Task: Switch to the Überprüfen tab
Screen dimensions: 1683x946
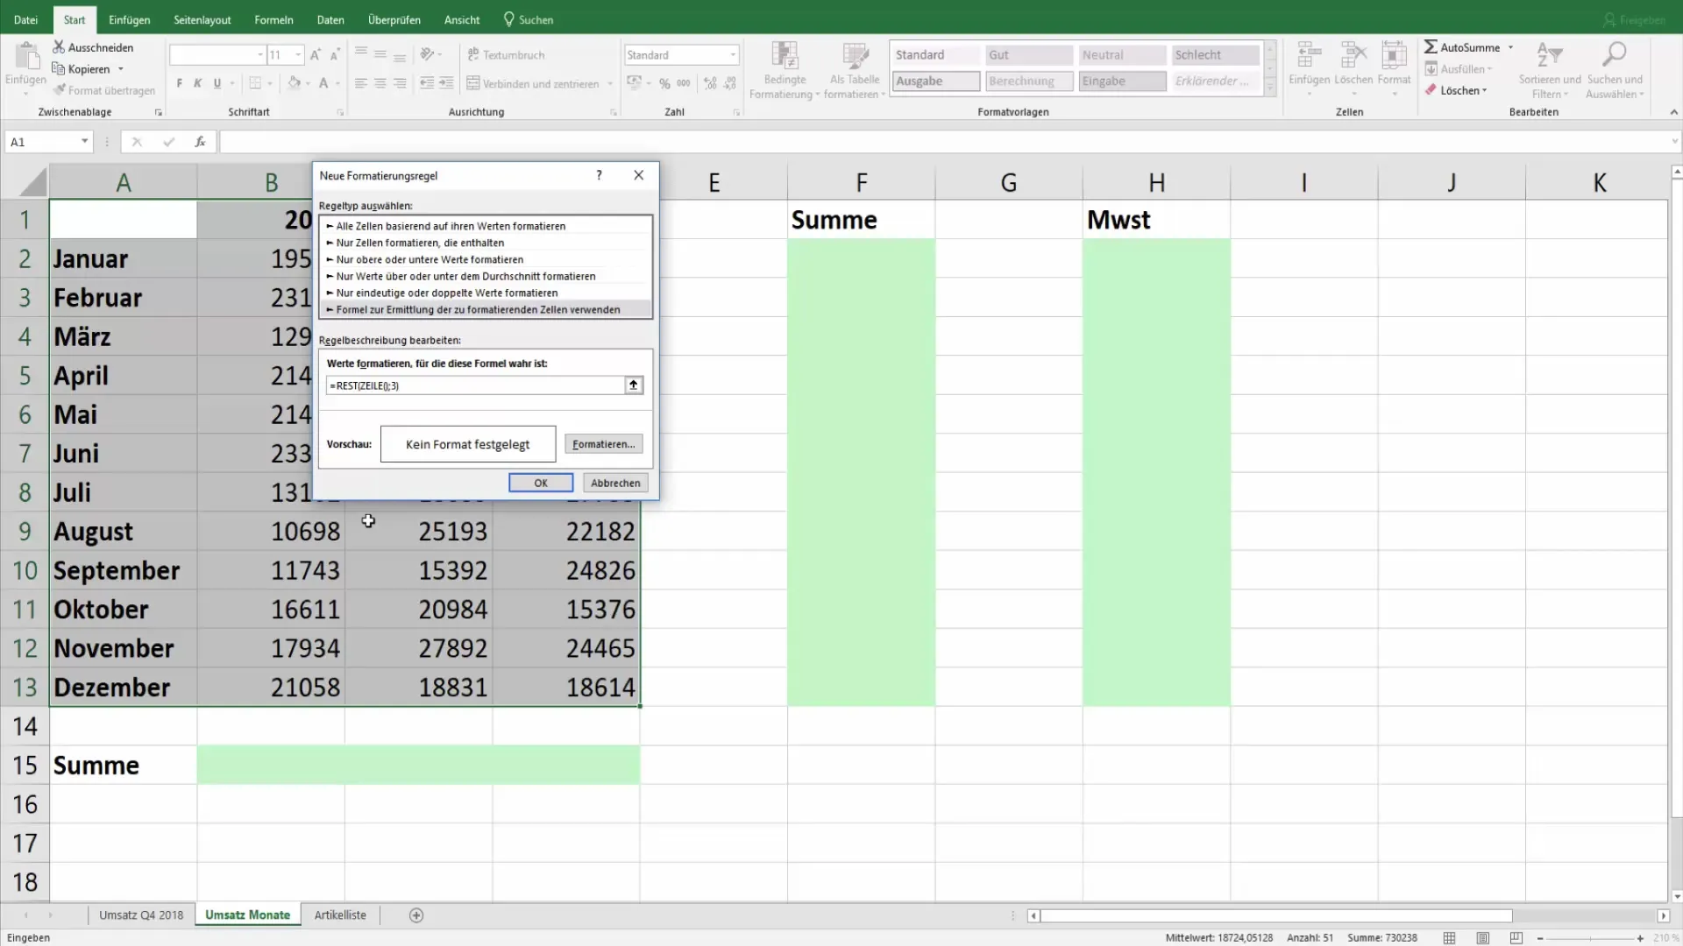Action: pos(394,19)
